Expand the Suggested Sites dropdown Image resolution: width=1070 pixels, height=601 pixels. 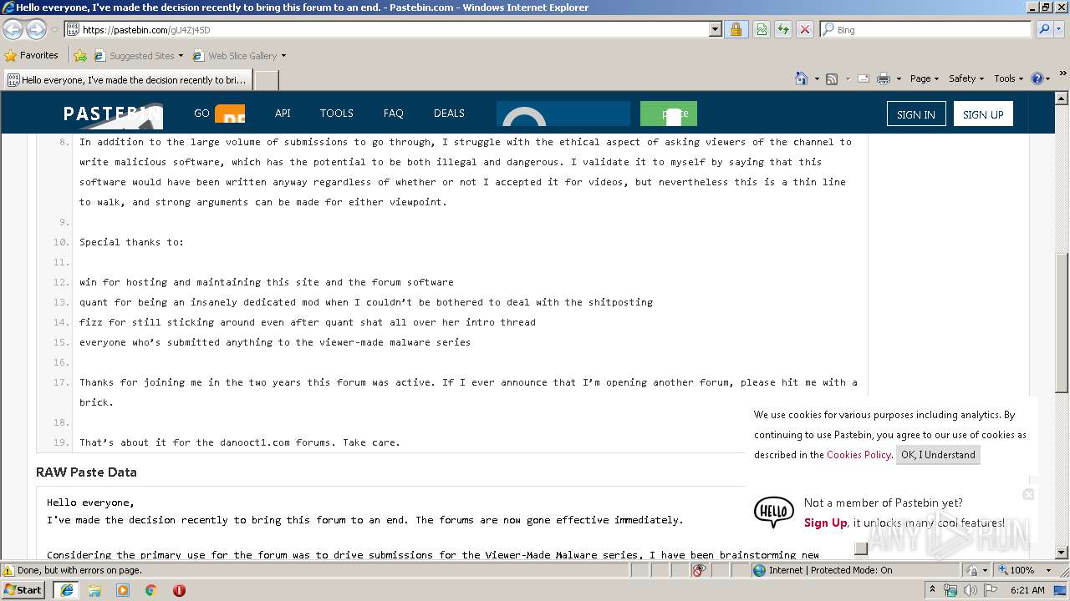tap(181, 56)
